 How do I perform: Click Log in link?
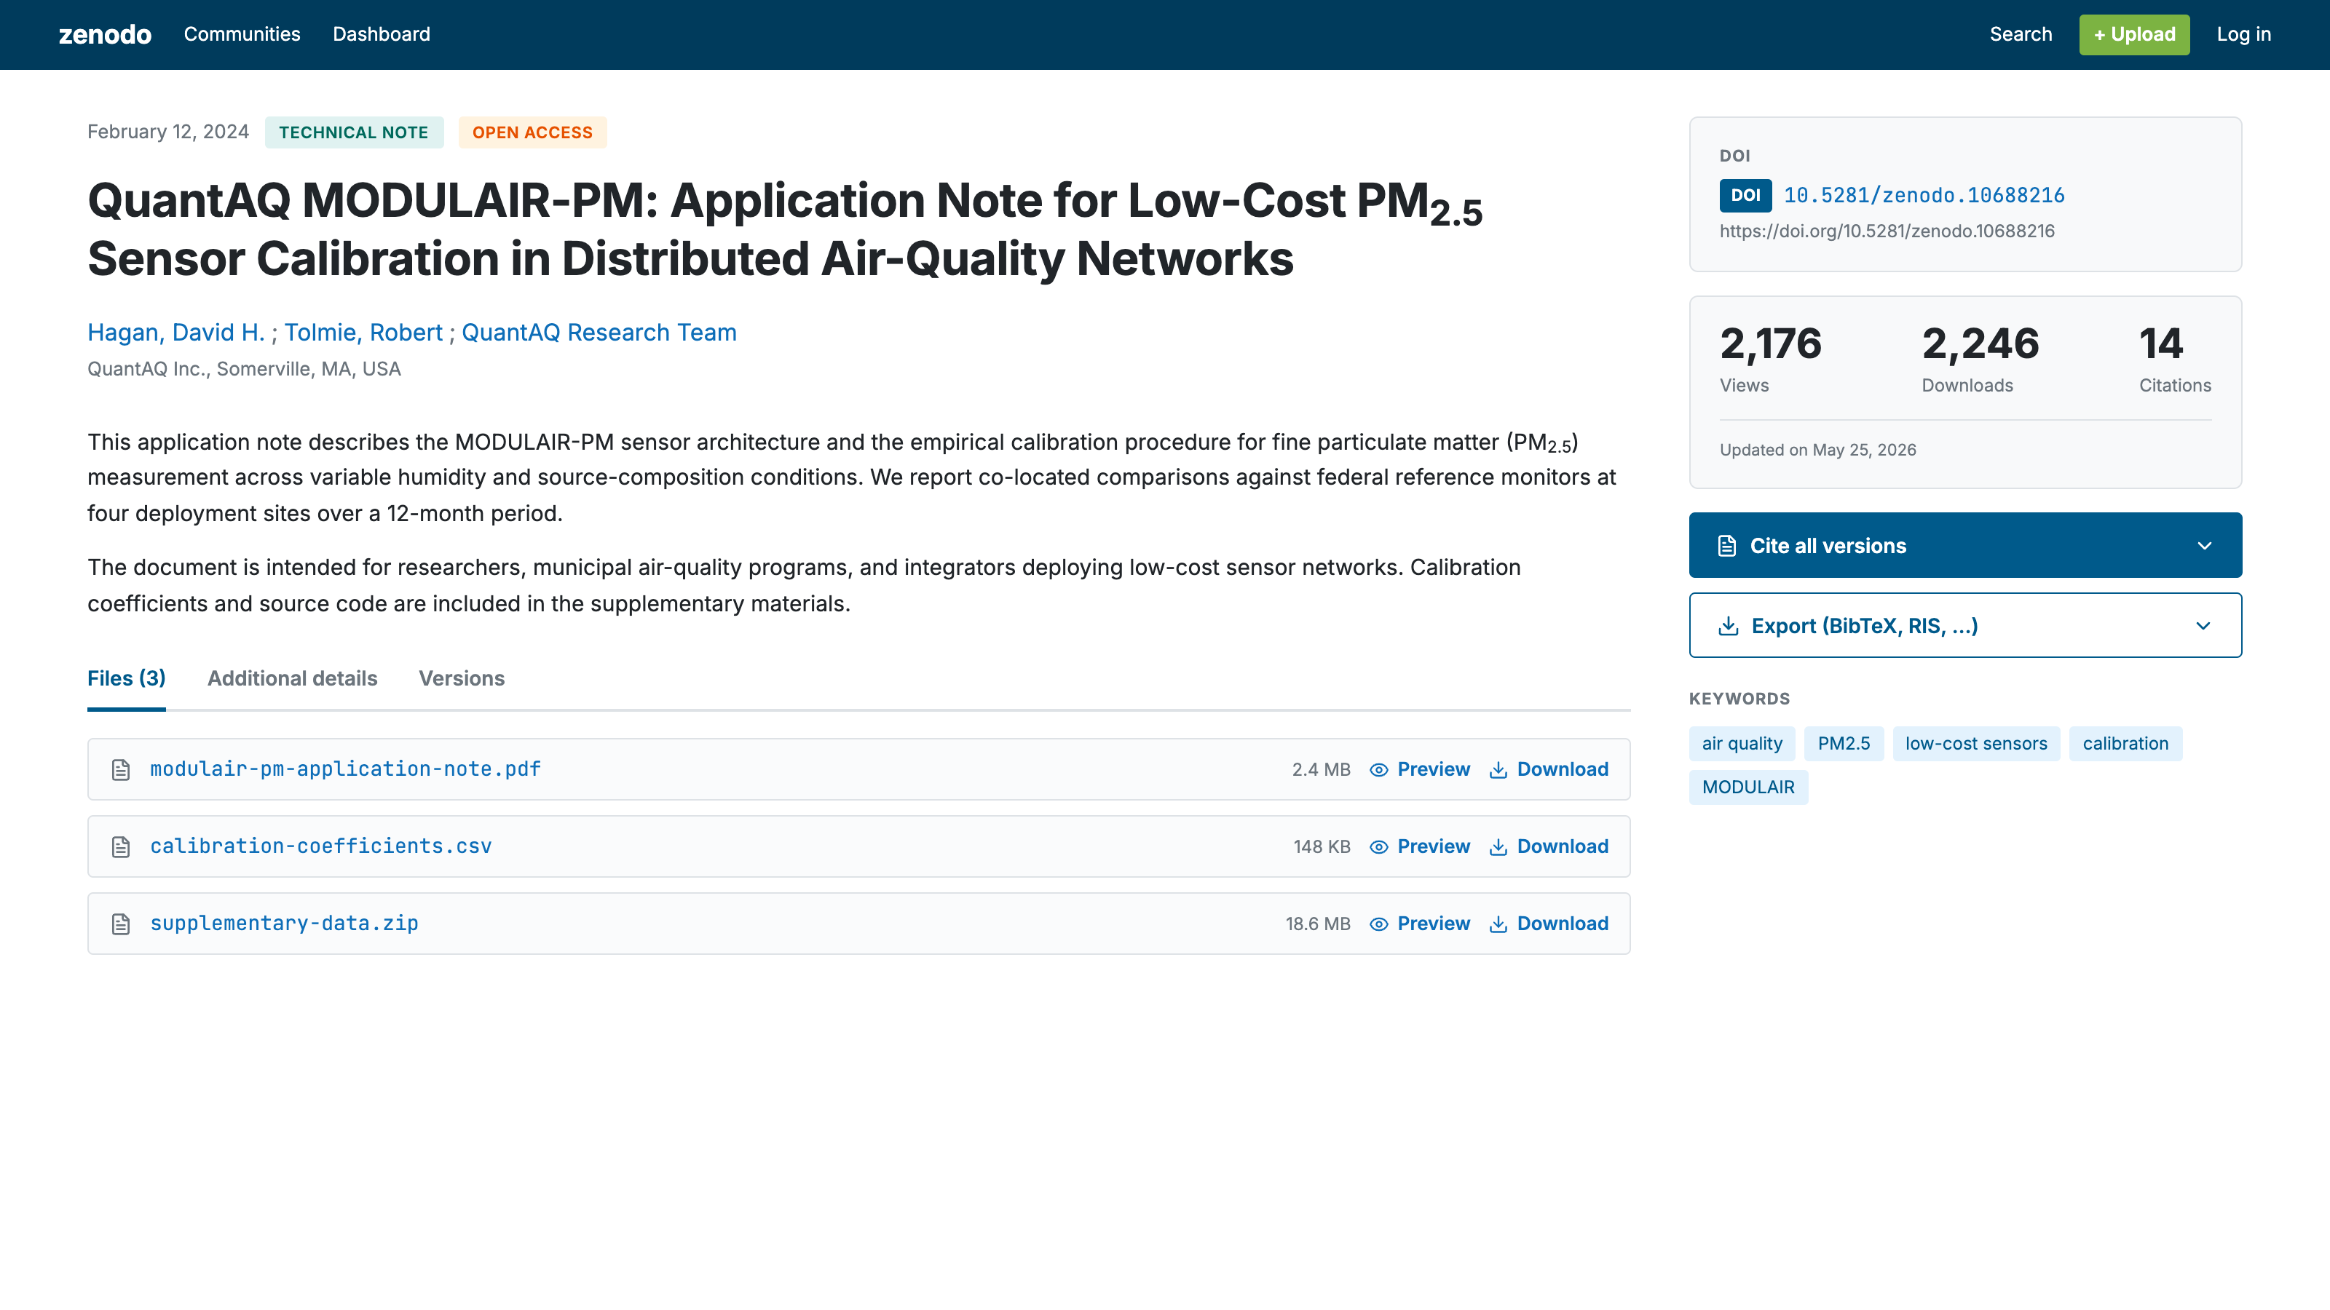point(2243,34)
